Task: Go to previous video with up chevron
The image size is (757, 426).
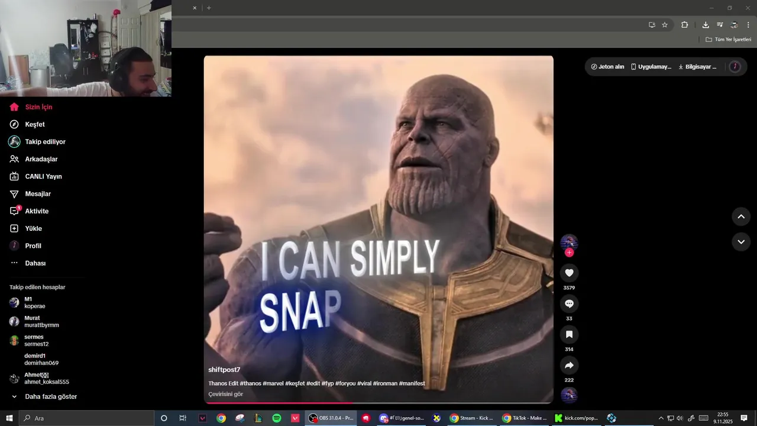Action: 741,217
